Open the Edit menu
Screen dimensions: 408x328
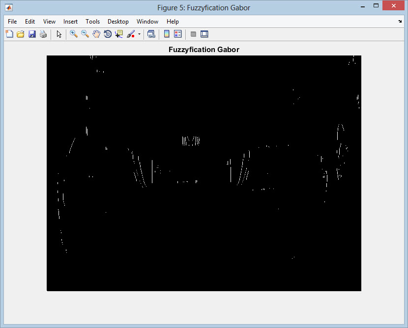click(x=30, y=22)
